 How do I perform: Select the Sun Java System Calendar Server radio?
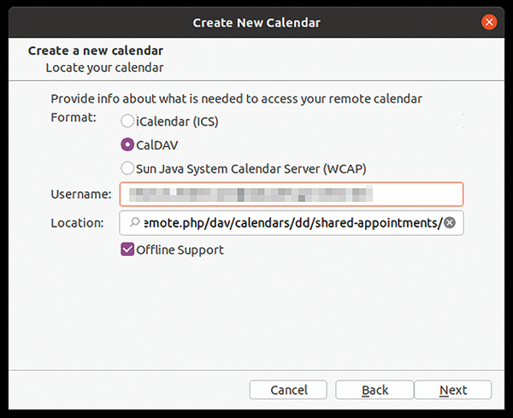(127, 168)
